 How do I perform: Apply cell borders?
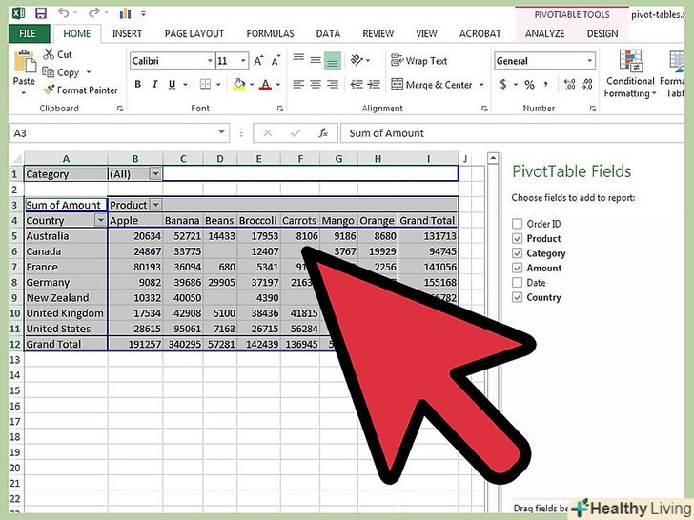tap(205, 84)
